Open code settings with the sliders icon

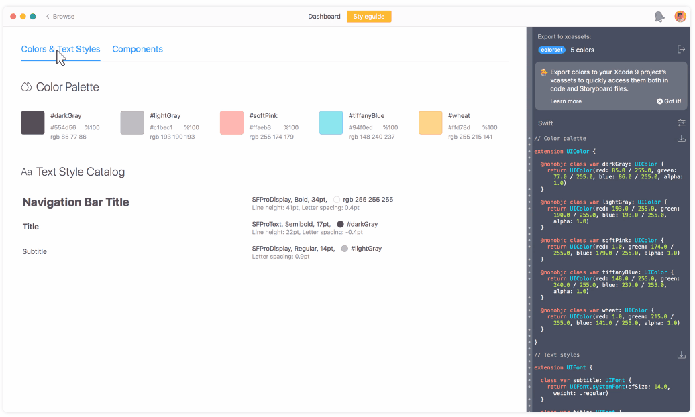point(682,123)
